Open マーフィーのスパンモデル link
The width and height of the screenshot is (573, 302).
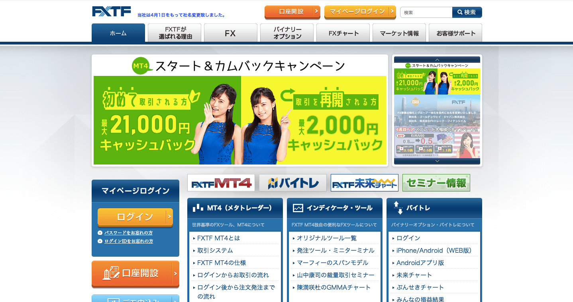333,263
